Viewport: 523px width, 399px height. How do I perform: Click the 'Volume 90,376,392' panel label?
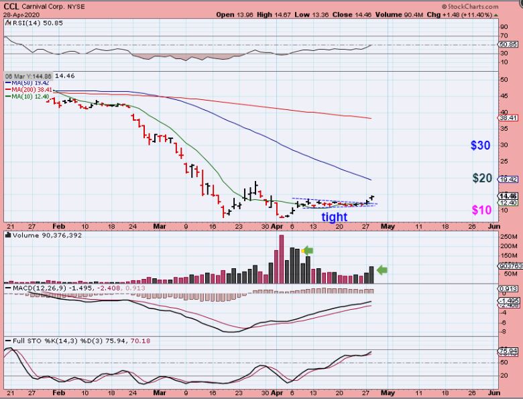tap(48, 235)
